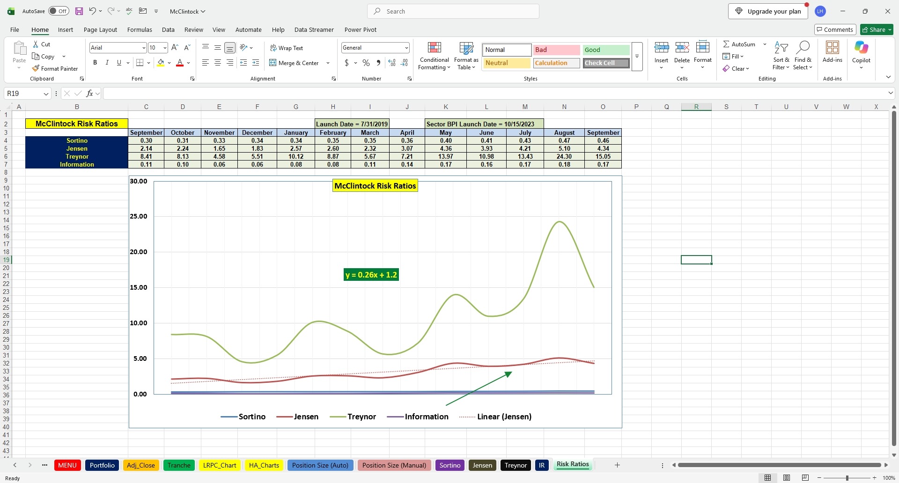This screenshot has height=483, width=899.
Task: Toggle Center horizontal alignment
Action: coord(218,63)
